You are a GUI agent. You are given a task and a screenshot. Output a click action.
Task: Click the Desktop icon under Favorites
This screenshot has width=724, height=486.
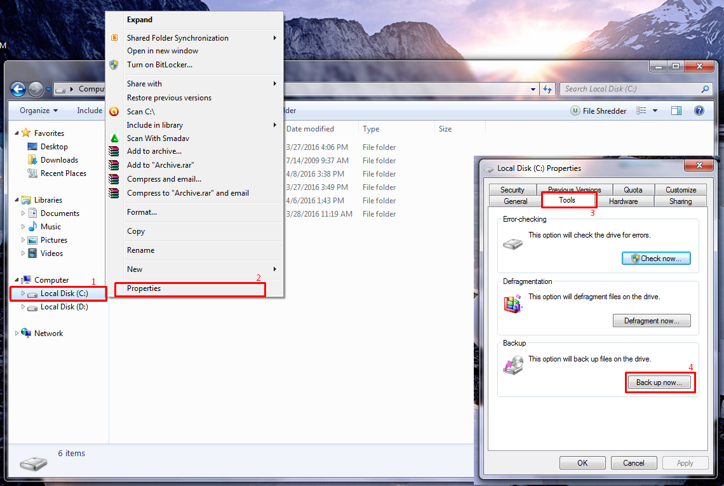tap(32, 147)
